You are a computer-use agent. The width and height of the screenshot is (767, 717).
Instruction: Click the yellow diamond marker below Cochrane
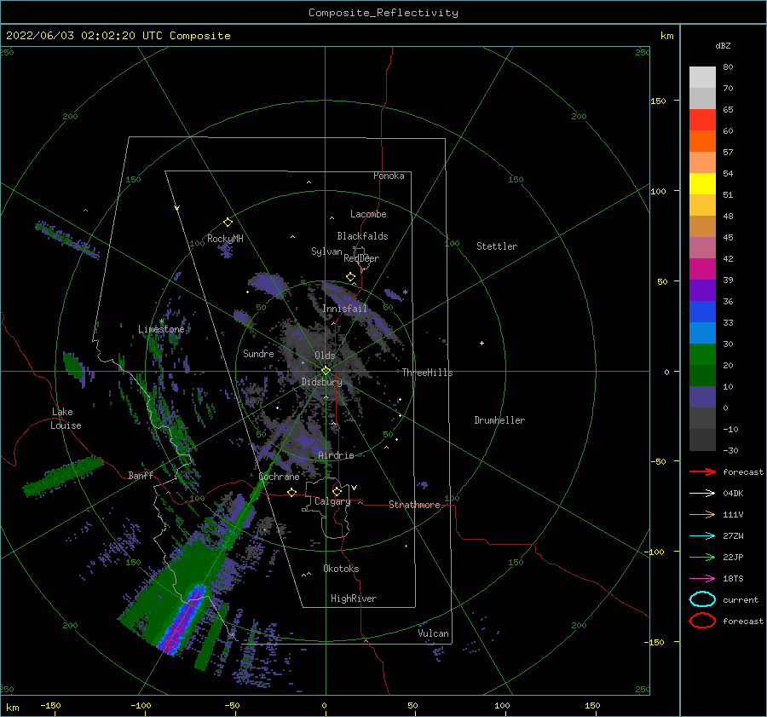tap(292, 493)
